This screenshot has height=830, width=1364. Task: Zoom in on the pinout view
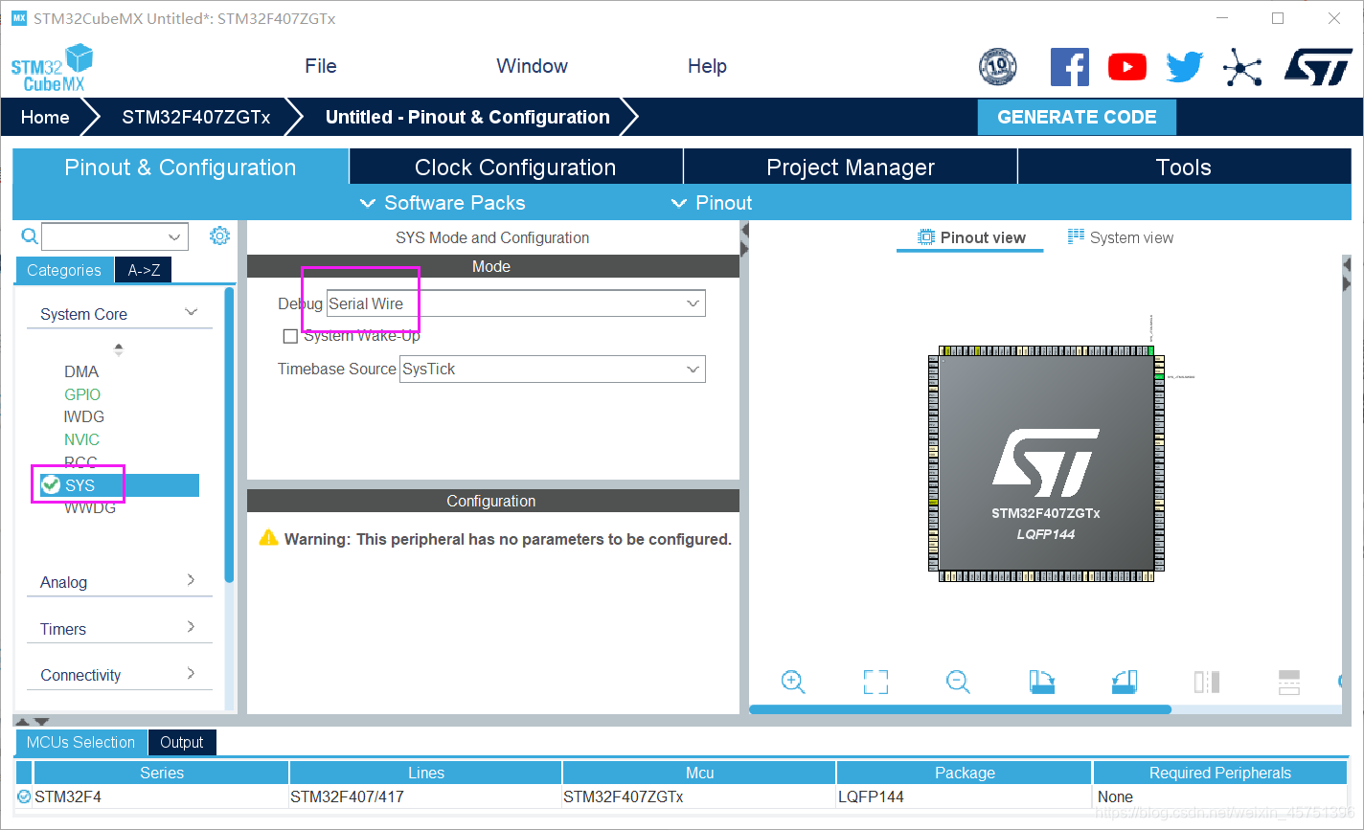click(x=793, y=682)
